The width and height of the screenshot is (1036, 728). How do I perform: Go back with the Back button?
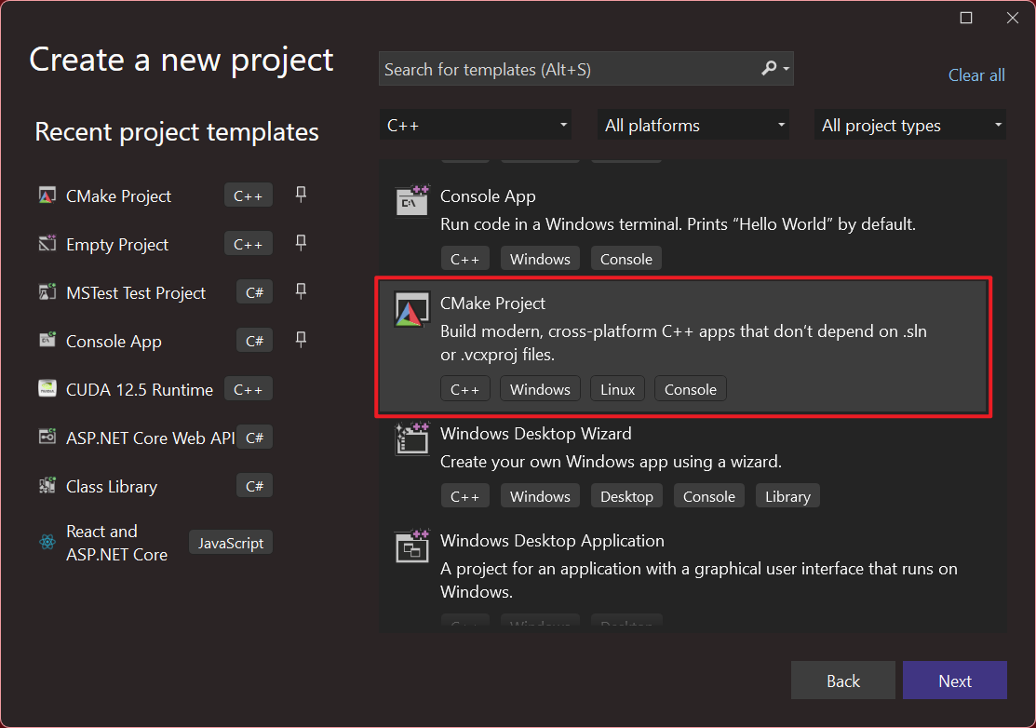point(842,681)
